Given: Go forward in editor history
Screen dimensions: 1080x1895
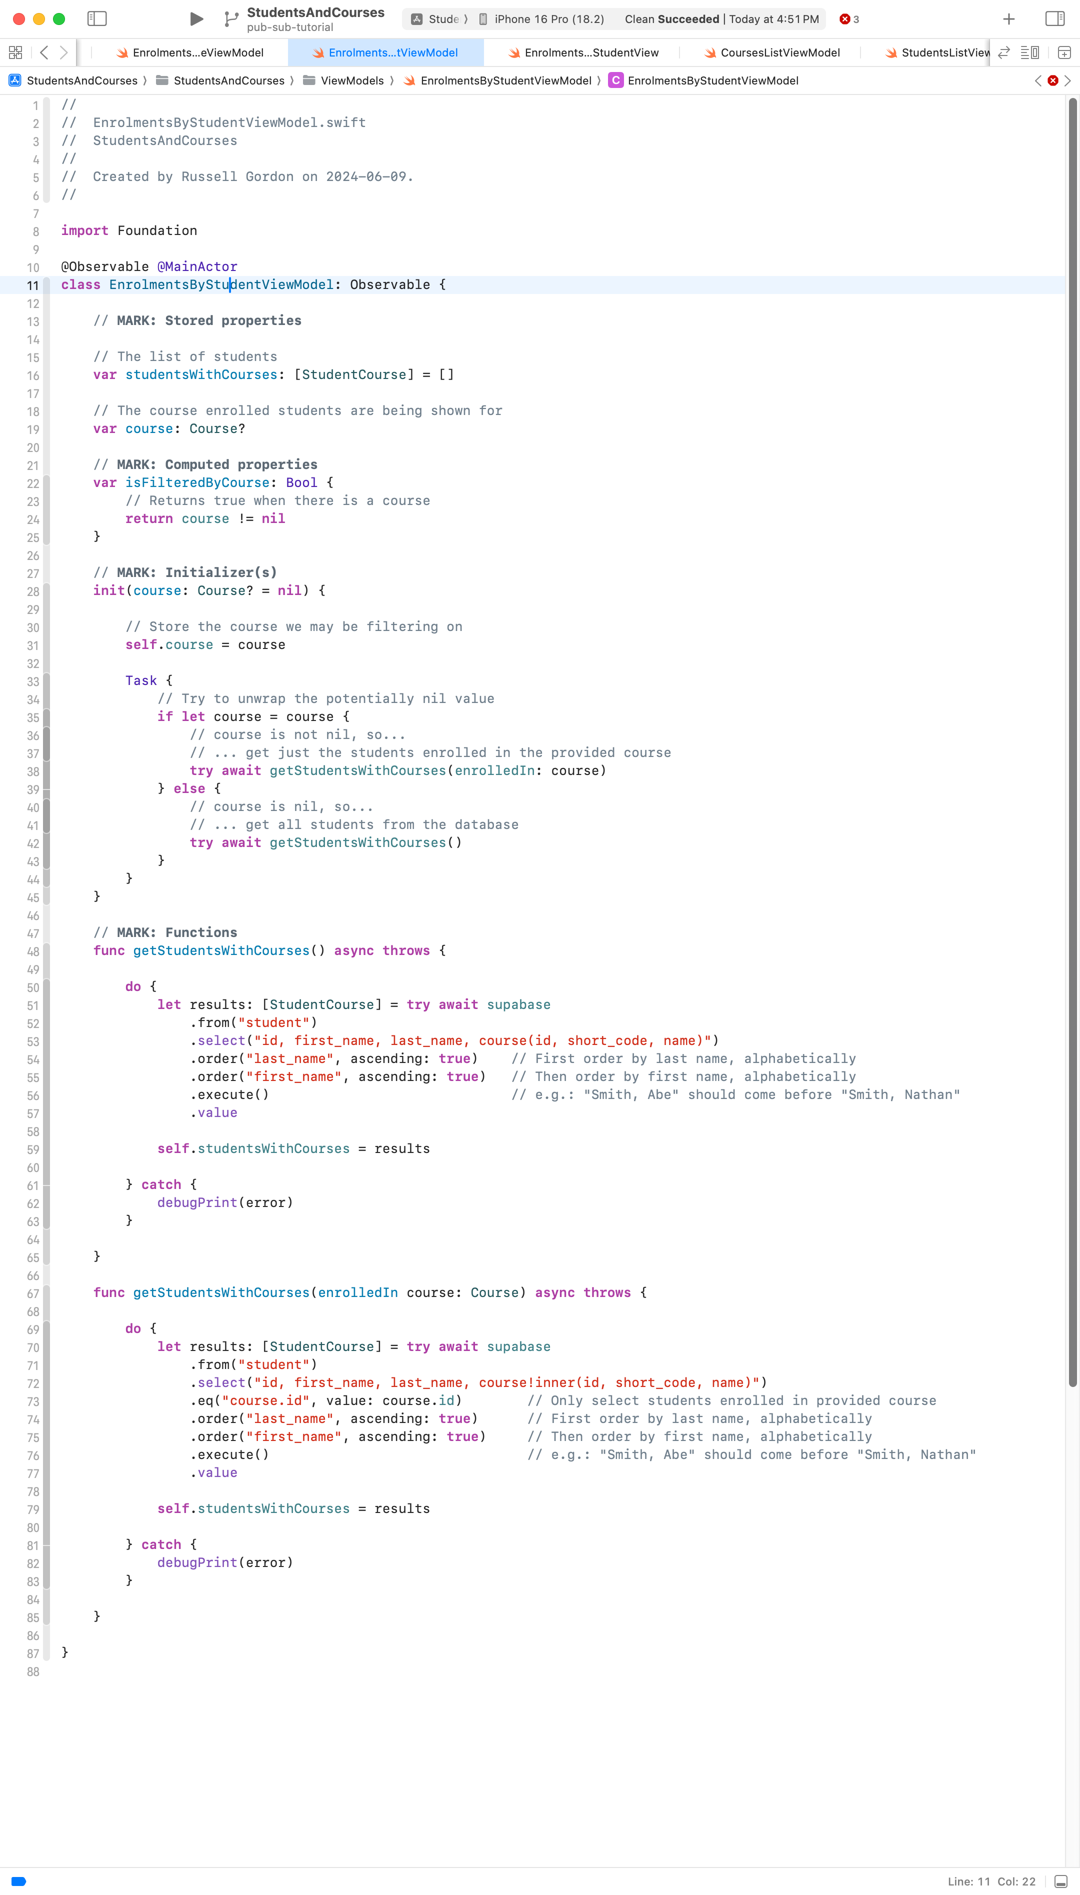Looking at the screenshot, I should (x=64, y=52).
